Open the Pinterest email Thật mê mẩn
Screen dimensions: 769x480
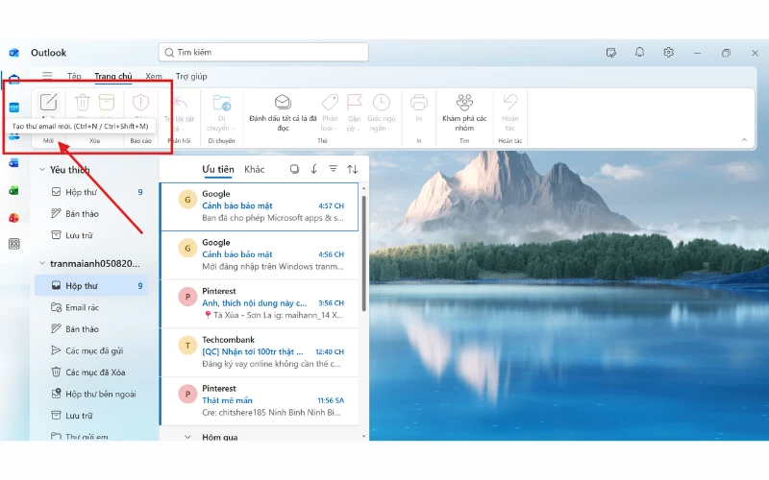pos(260,400)
